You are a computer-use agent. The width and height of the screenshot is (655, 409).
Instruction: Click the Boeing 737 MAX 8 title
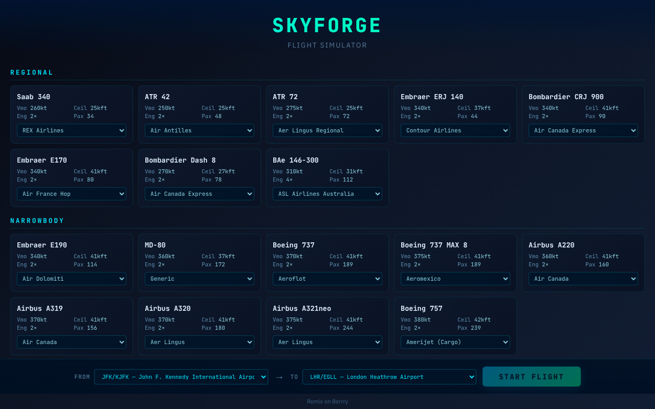point(434,245)
